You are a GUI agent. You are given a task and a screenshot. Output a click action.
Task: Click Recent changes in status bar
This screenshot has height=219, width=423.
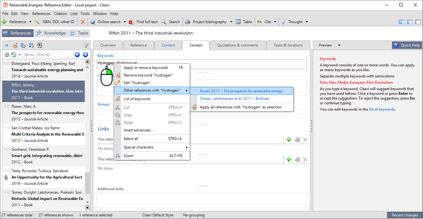click(405, 215)
